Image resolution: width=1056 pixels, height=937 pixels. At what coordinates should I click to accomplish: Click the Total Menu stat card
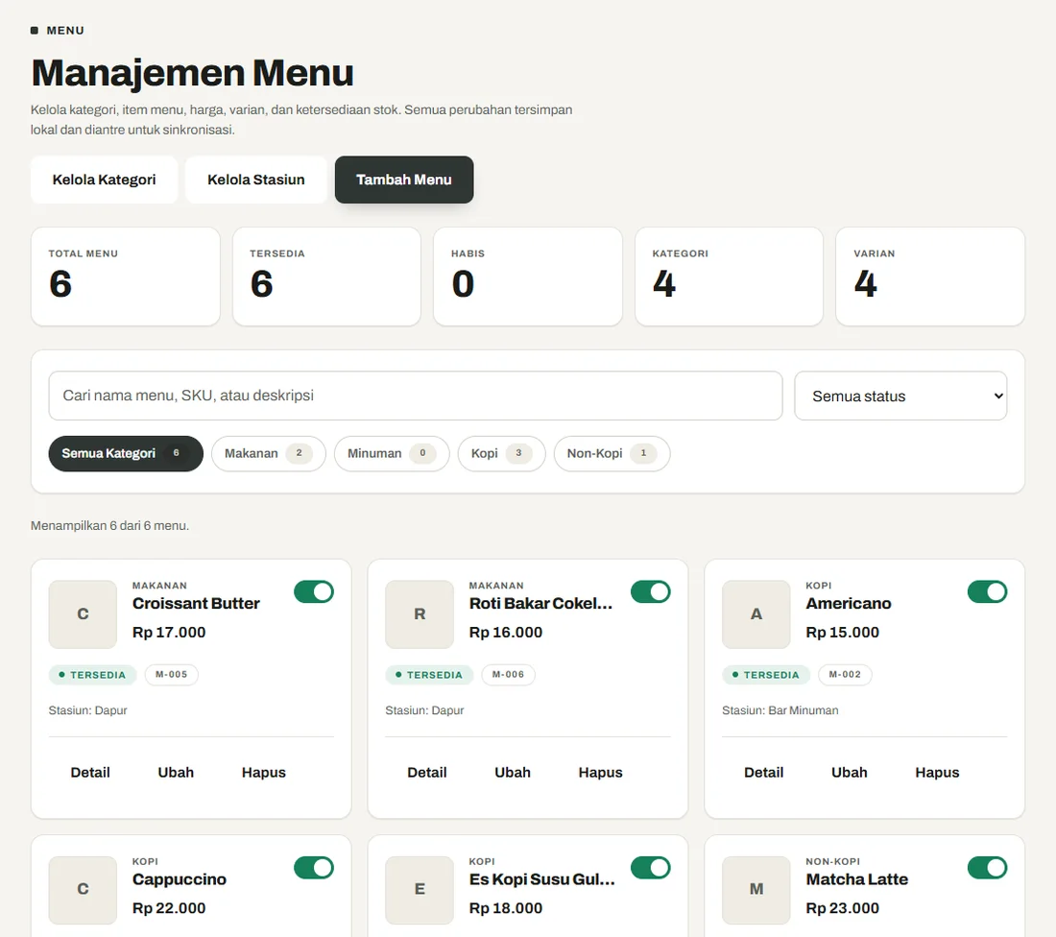coord(125,276)
